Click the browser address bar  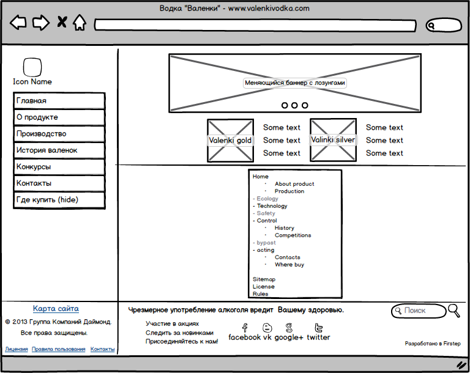pyautogui.click(x=255, y=25)
